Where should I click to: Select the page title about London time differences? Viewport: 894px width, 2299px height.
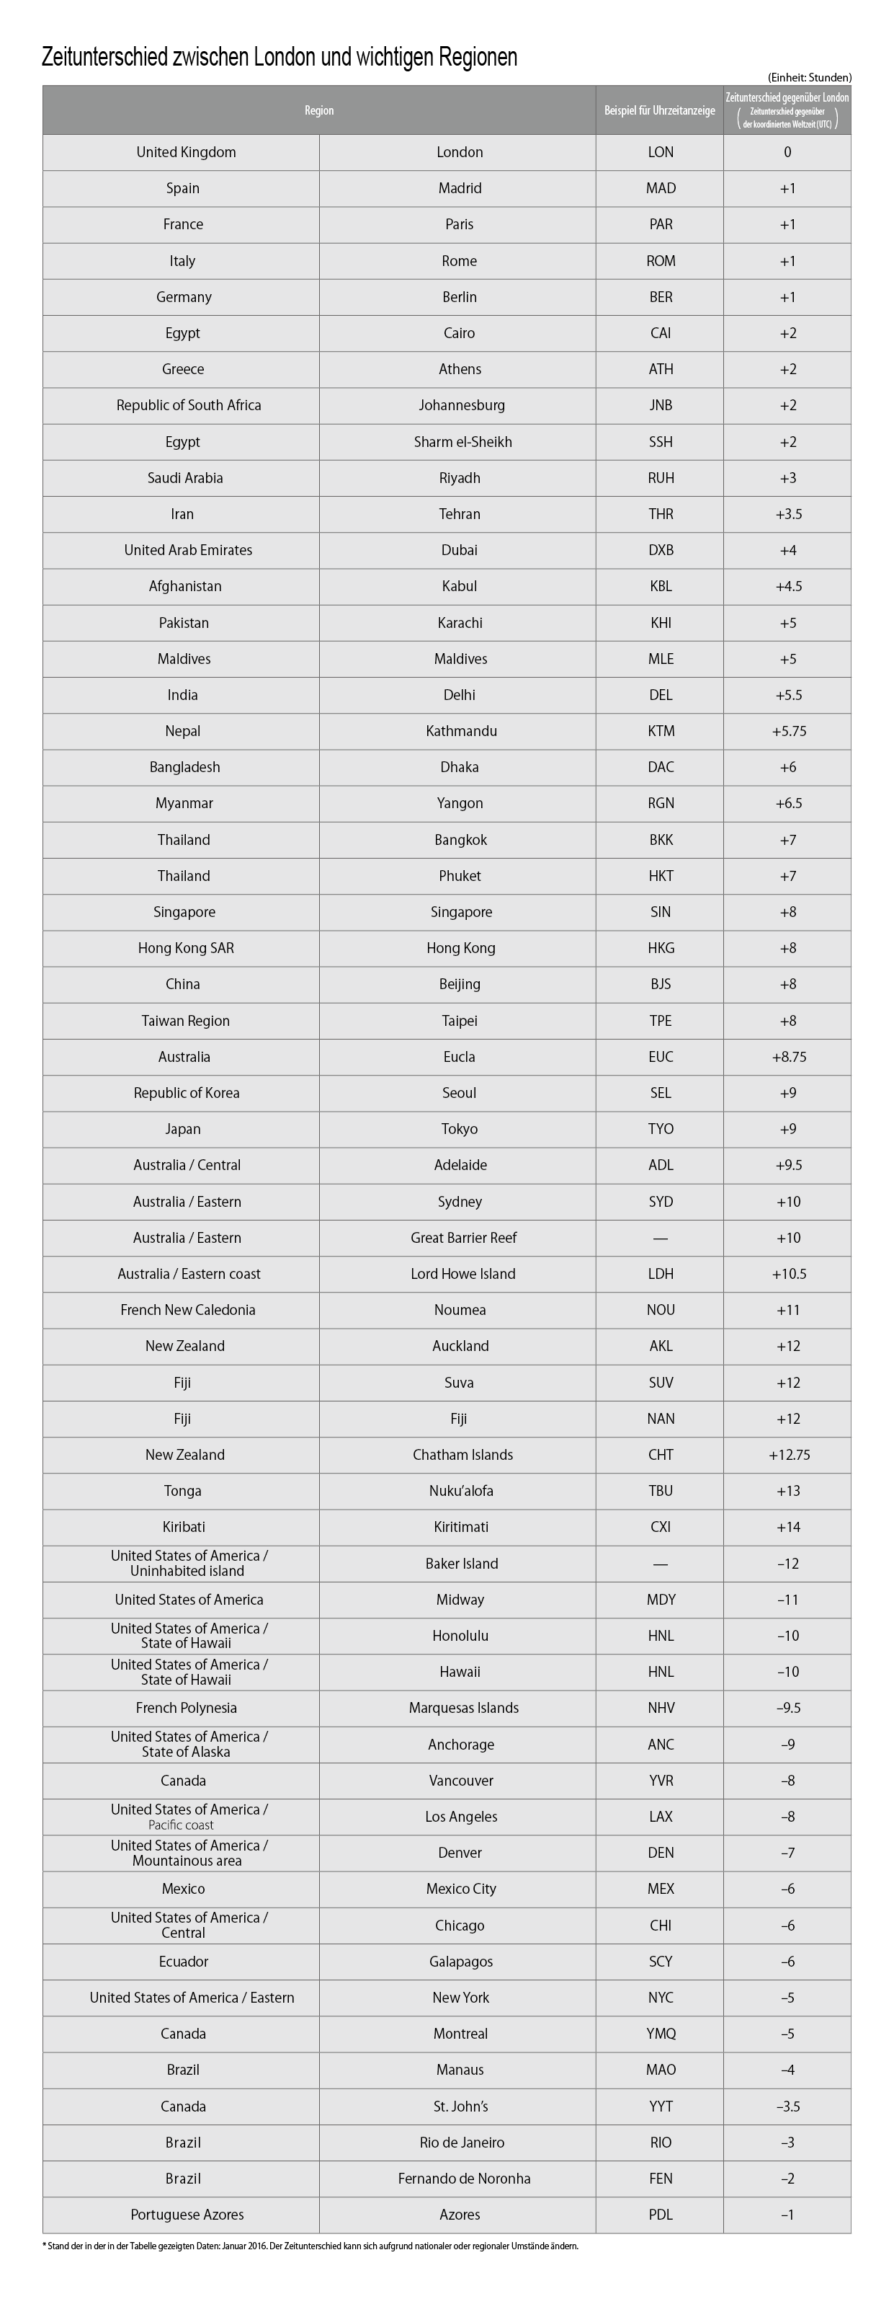click(280, 58)
